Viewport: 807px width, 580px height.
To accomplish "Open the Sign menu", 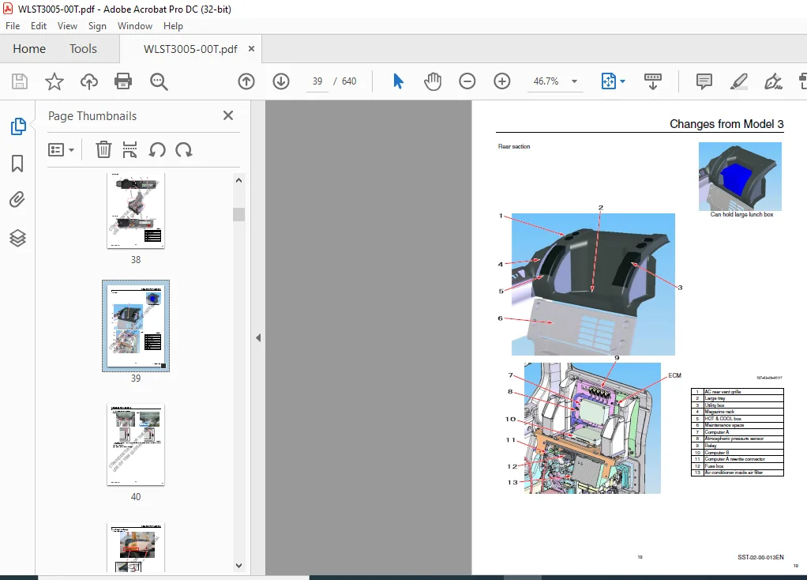I will [97, 26].
